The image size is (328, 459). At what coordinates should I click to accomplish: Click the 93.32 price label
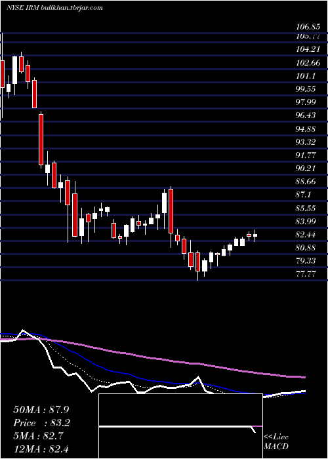pyautogui.click(x=306, y=142)
